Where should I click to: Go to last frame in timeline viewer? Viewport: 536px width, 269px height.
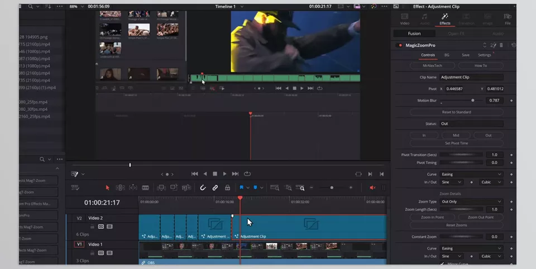(x=235, y=174)
